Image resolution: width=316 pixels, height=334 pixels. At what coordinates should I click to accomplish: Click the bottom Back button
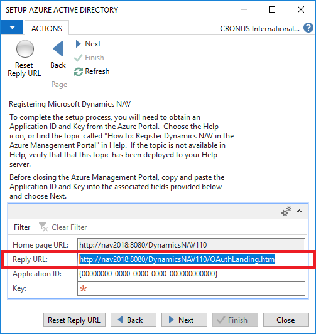[x=133, y=320]
